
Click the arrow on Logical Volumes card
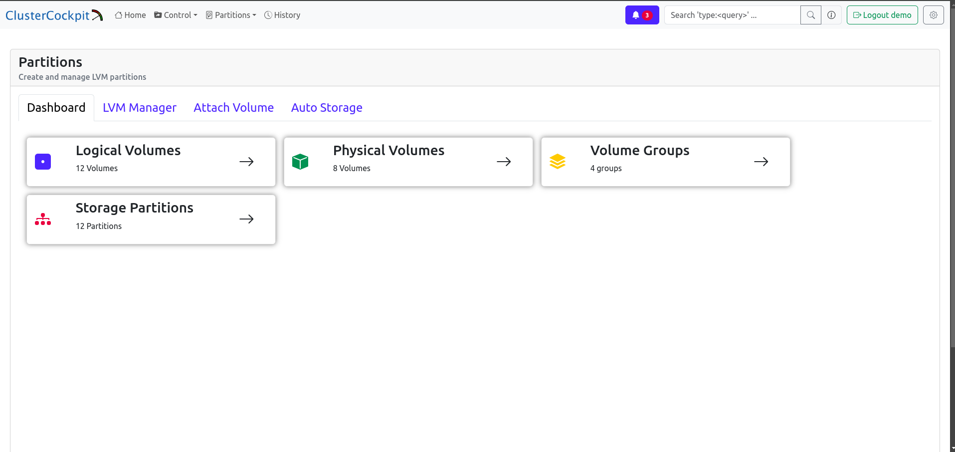click(246, 162)
